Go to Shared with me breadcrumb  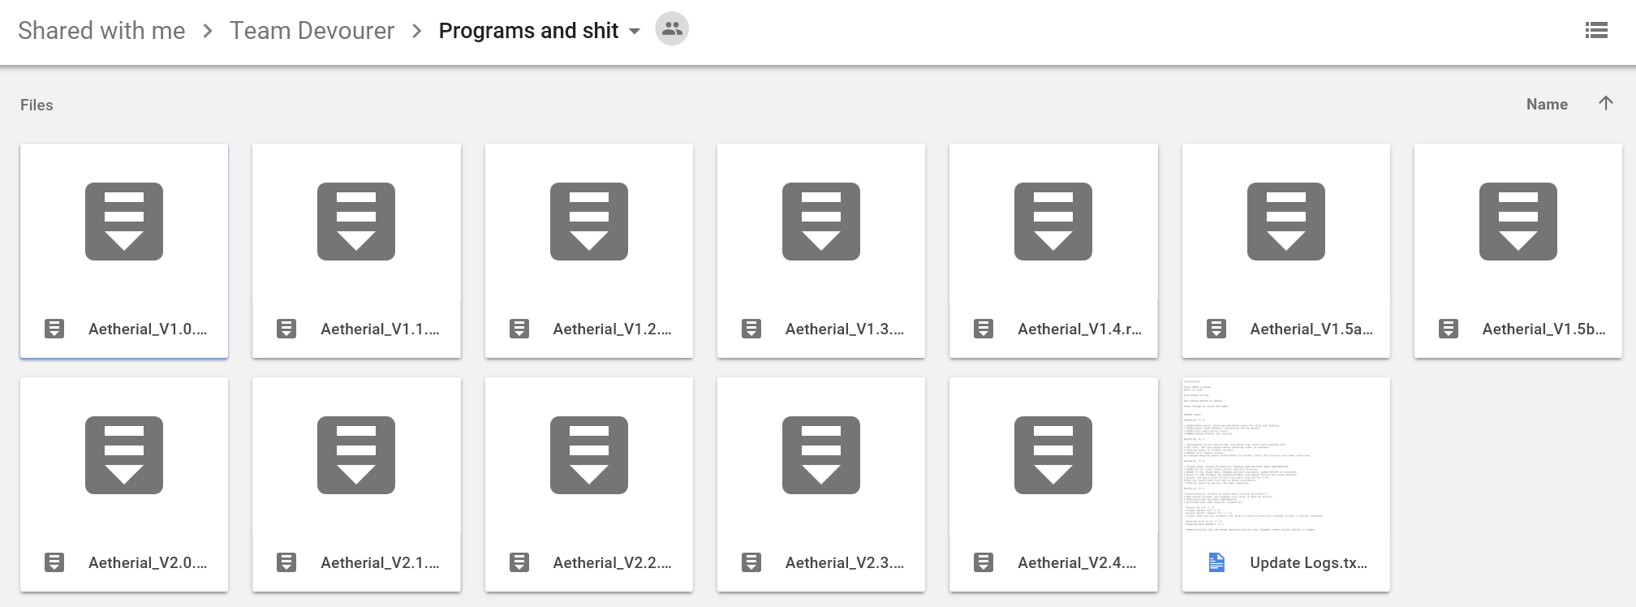pos(101,31)
